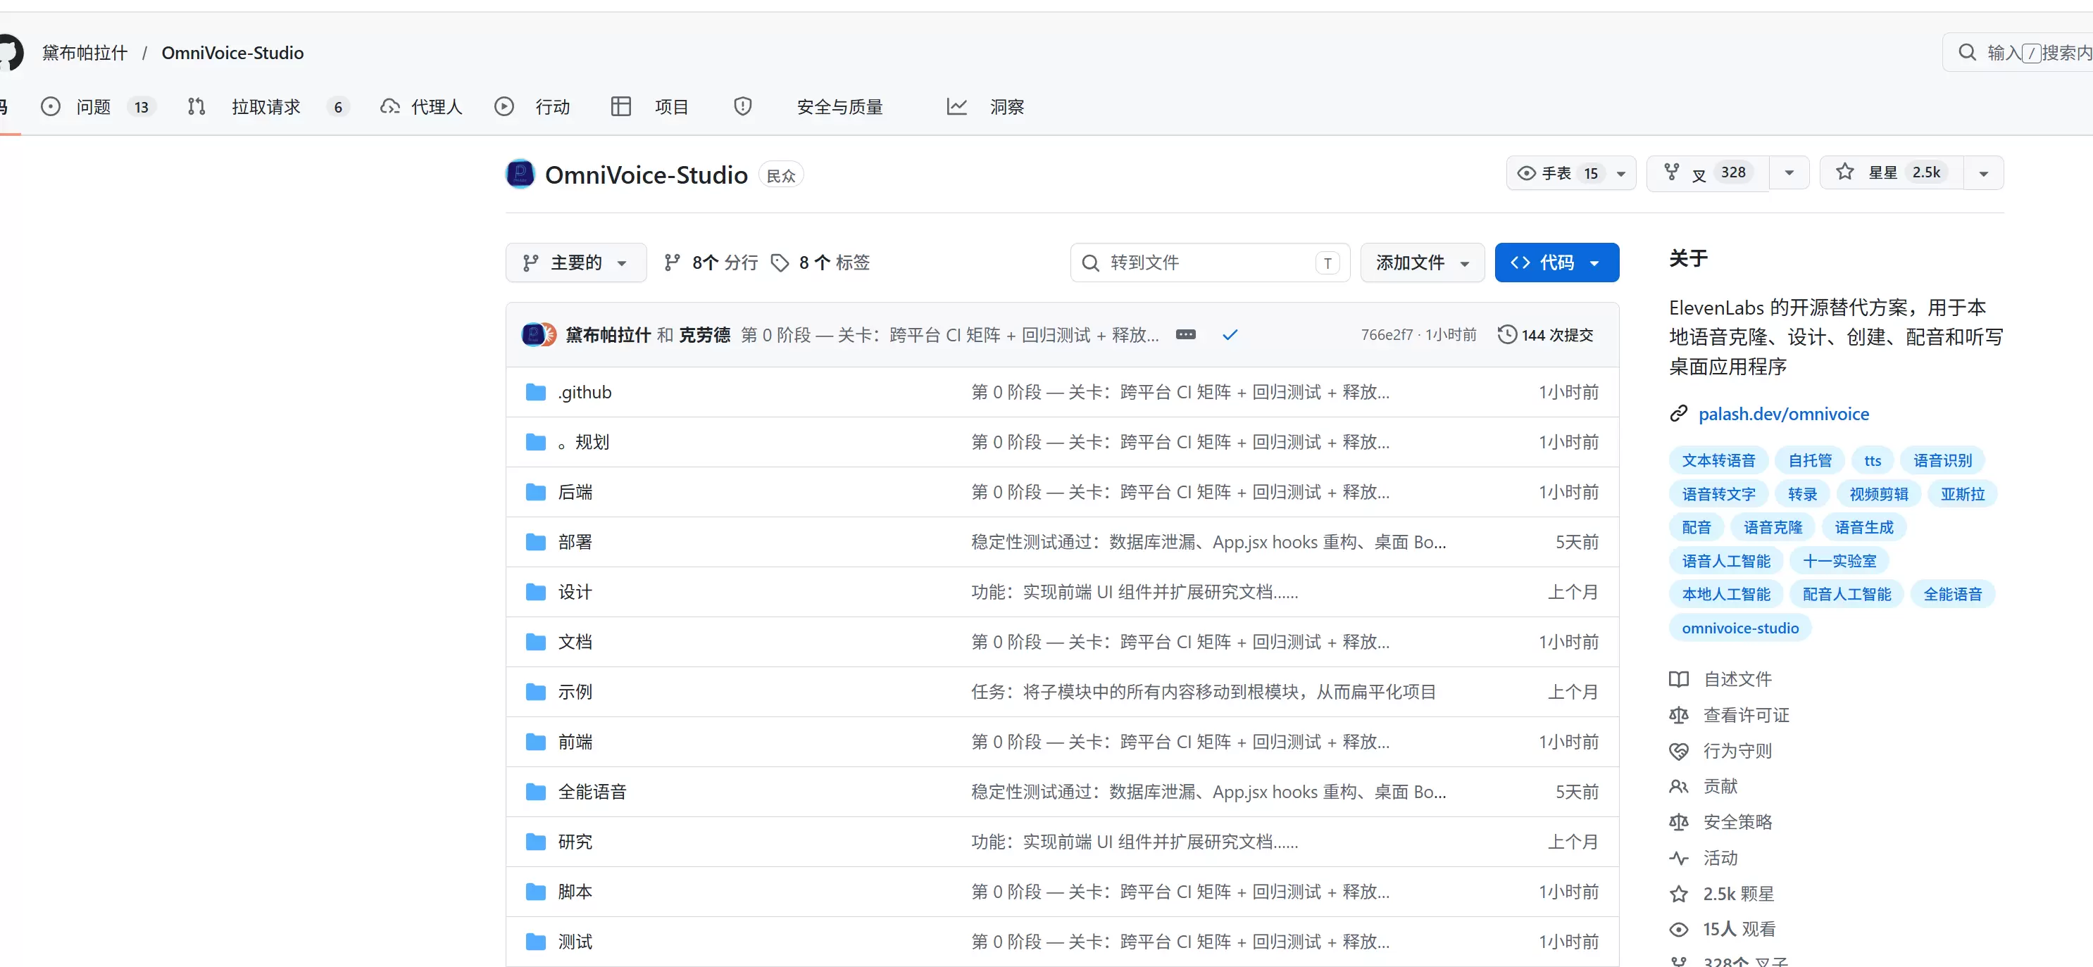Open the 文档 folder
The image size is (2093, 967).
point(575,641)
